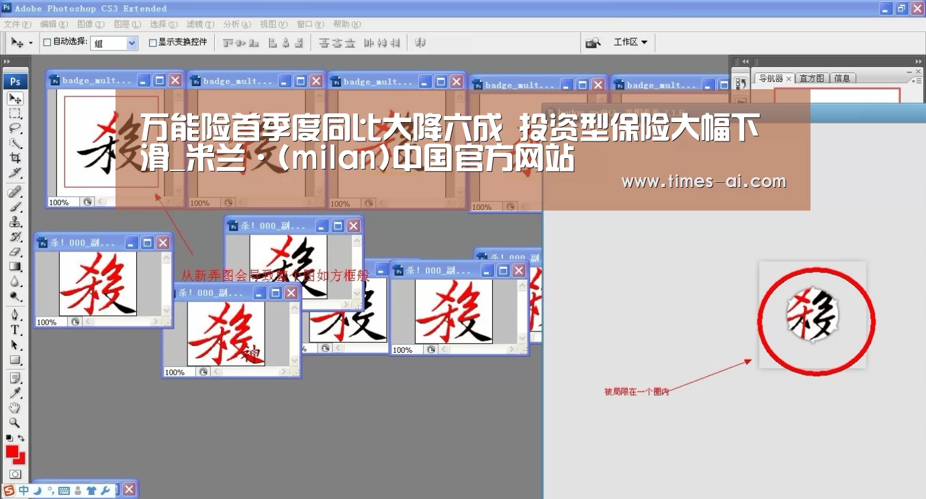Open Sogou IME skin shirt icon
This screenshot has height=499, width=926.
click(x=92, y=491)
